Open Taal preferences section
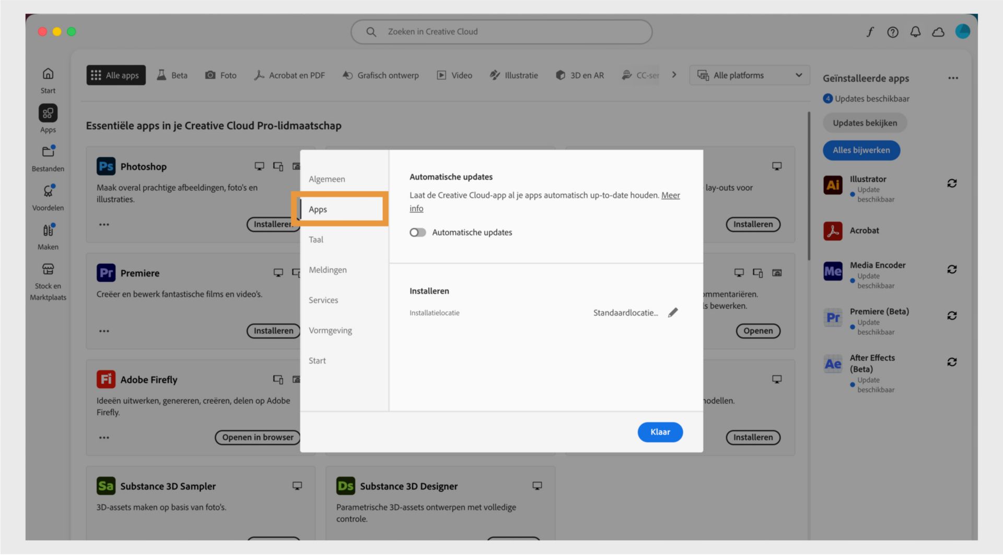 click(x=316, y=240)
